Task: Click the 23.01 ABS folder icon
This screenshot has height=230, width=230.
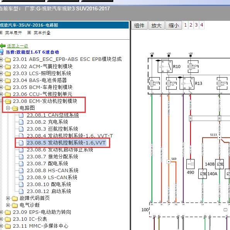Action: [8, 60]
